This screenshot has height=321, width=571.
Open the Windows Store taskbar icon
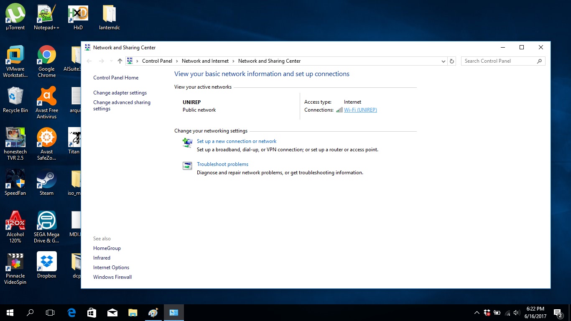click(92, 313)
